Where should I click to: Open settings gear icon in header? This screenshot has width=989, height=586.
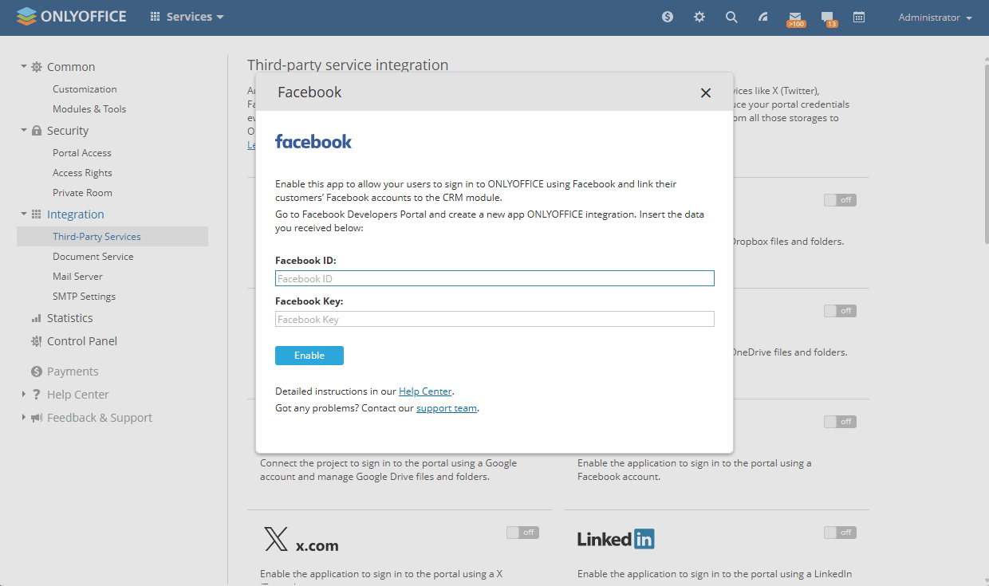[699, 17]
